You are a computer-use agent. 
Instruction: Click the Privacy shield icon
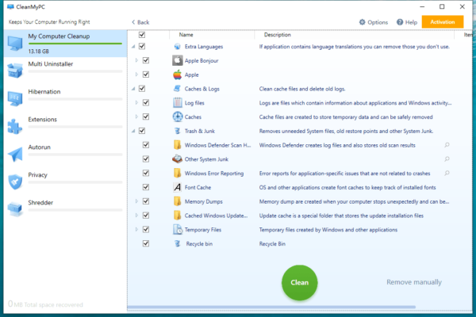[x=15, y=181]
